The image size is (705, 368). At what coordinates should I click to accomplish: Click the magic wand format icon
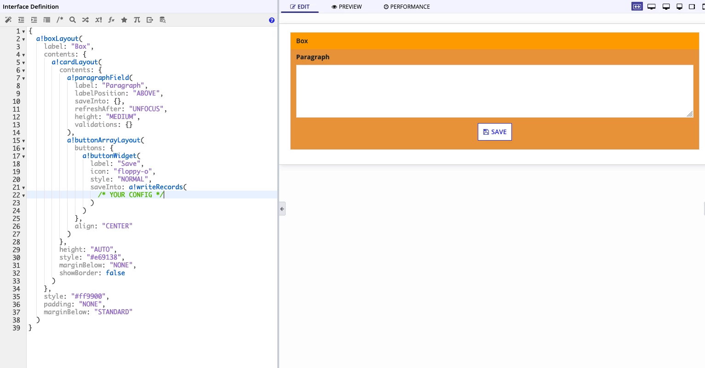pyautogui.click(x=8, y=20)
